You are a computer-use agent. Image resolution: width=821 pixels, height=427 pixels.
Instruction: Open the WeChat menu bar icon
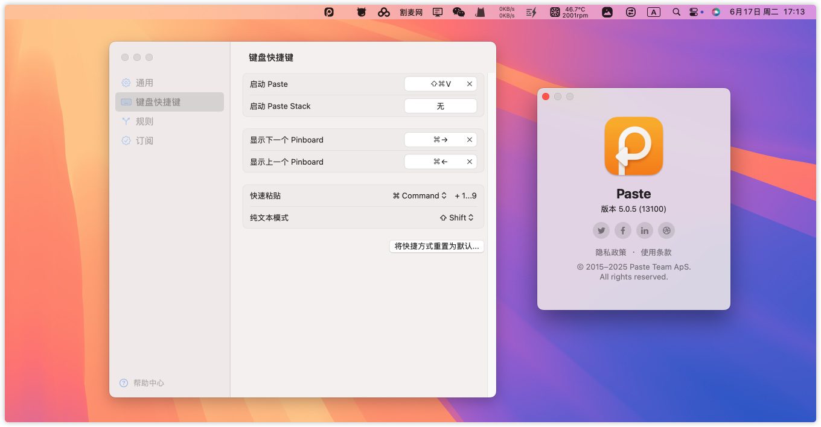click(x=459, y=11)
